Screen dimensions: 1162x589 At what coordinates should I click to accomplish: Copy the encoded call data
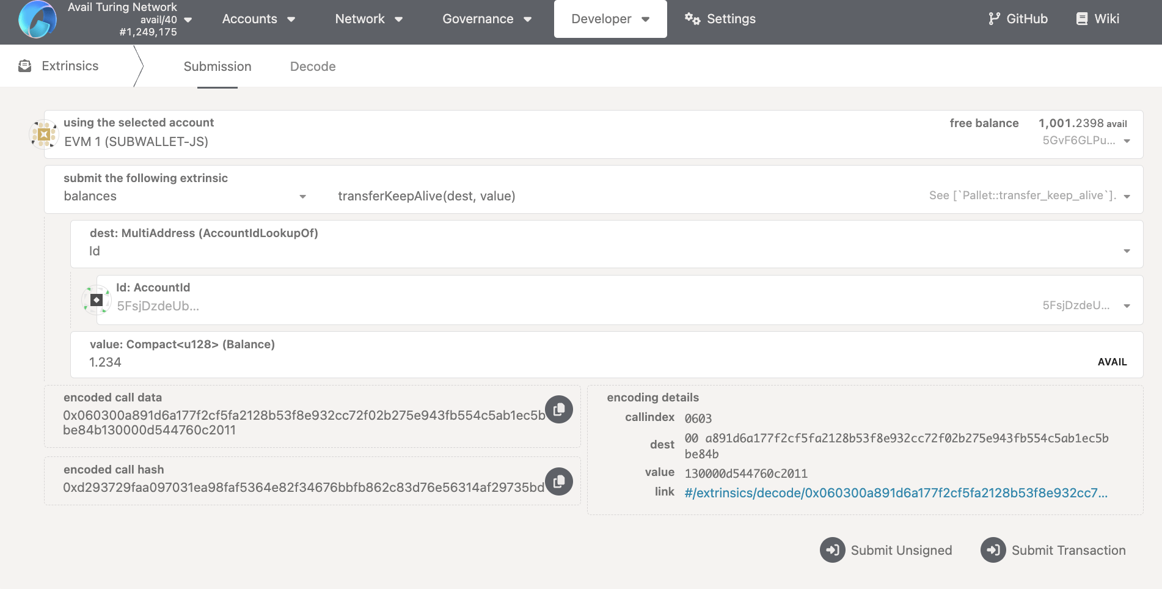coord(558,409)
